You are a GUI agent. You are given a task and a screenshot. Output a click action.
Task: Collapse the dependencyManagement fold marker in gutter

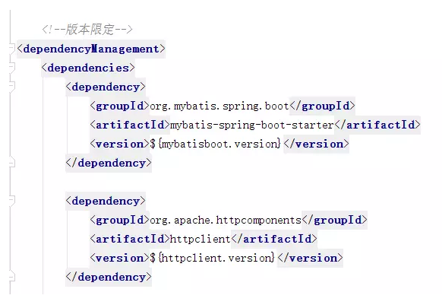point(11,49)
